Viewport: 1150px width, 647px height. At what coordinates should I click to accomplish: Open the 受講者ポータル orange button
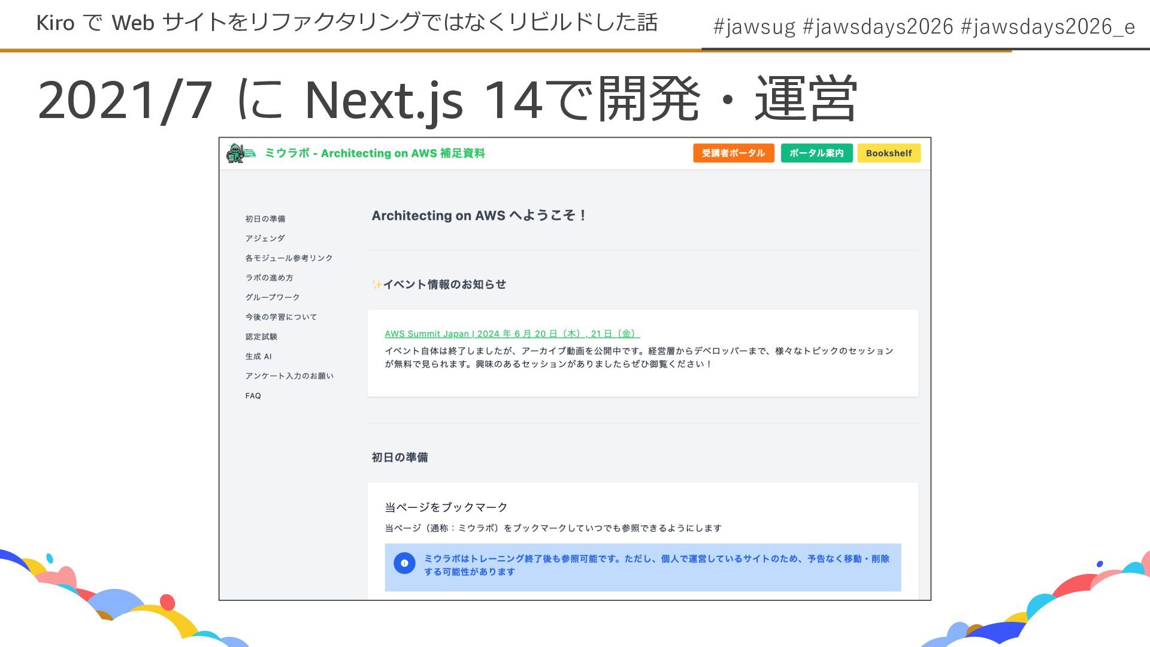click(x=733, y=153)
